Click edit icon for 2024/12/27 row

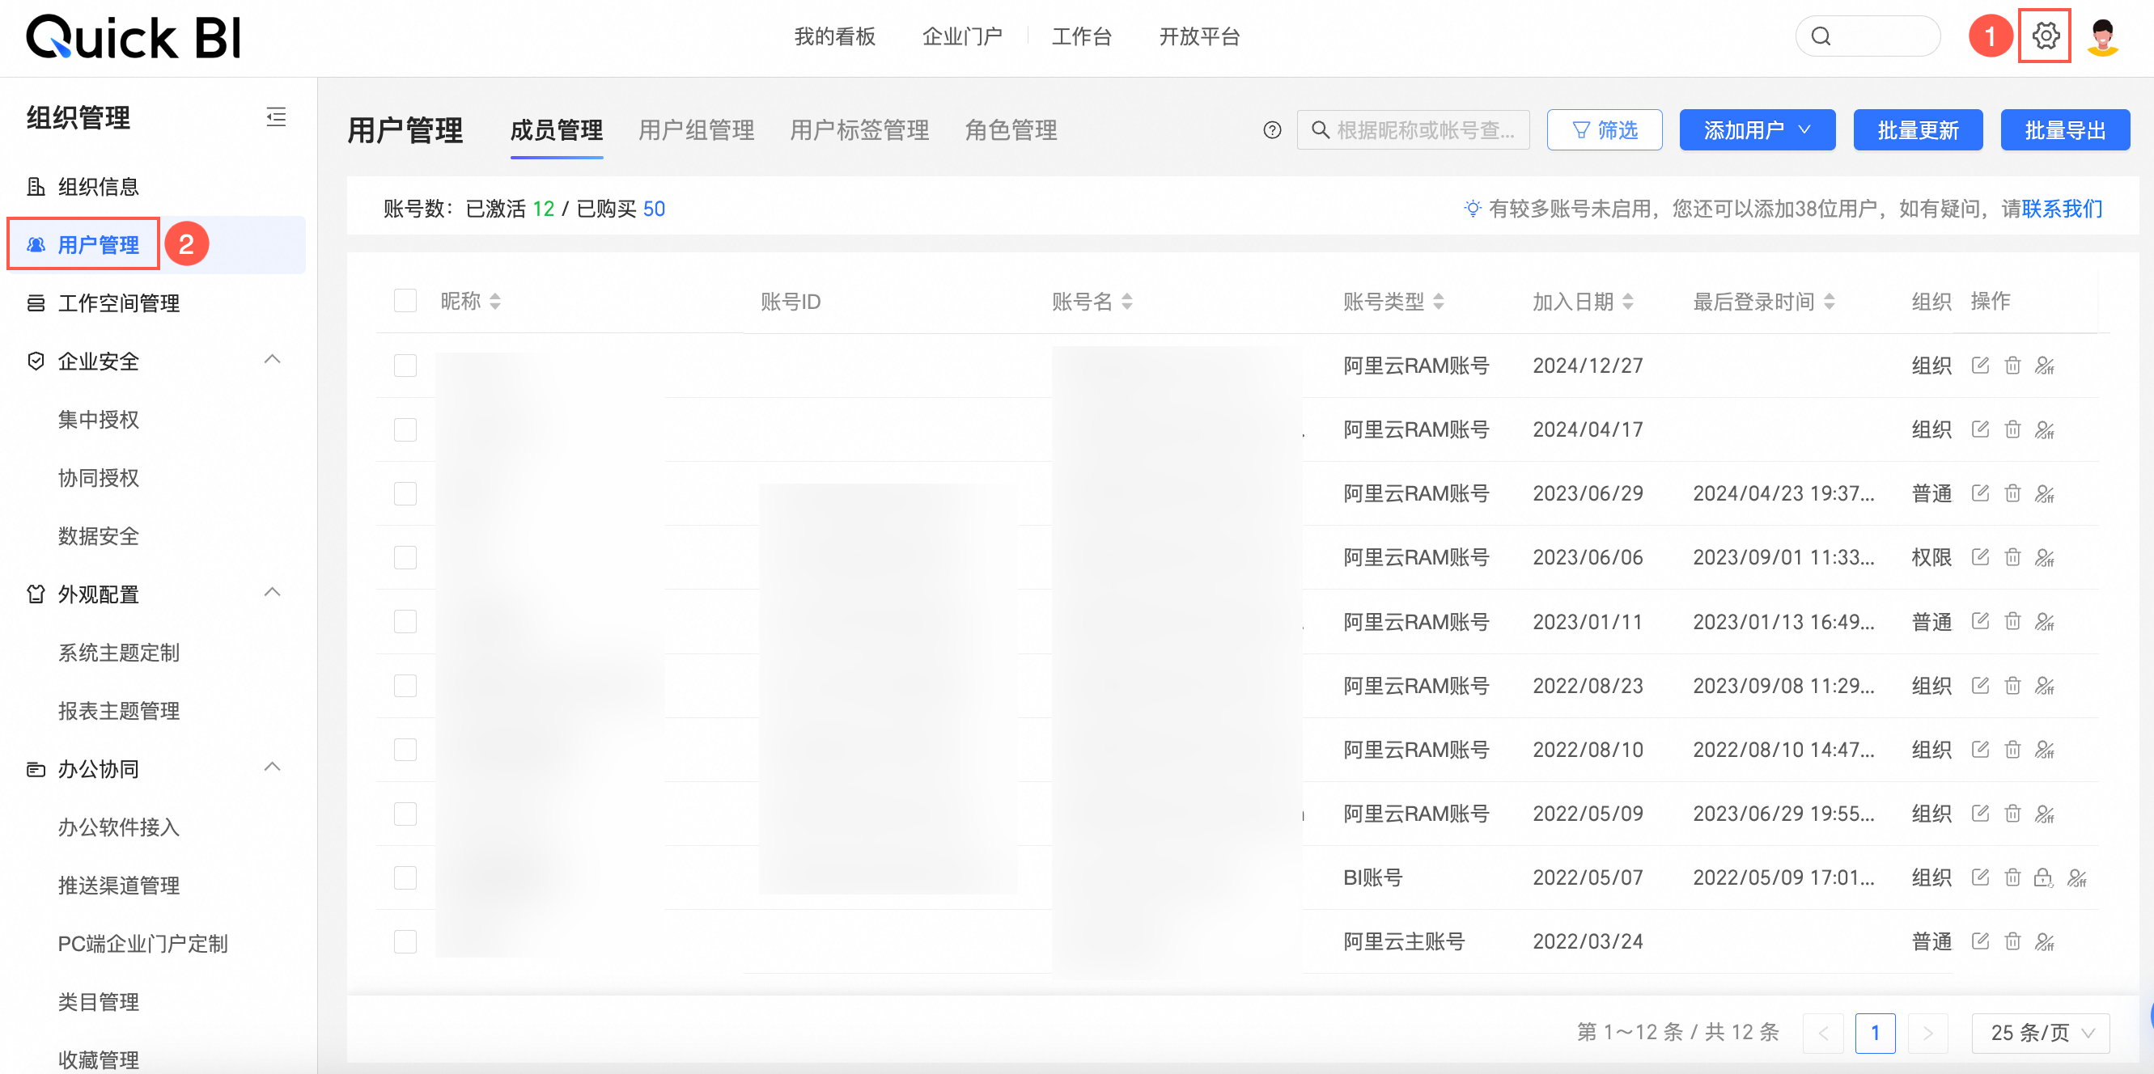click(x=1980, y=366)
